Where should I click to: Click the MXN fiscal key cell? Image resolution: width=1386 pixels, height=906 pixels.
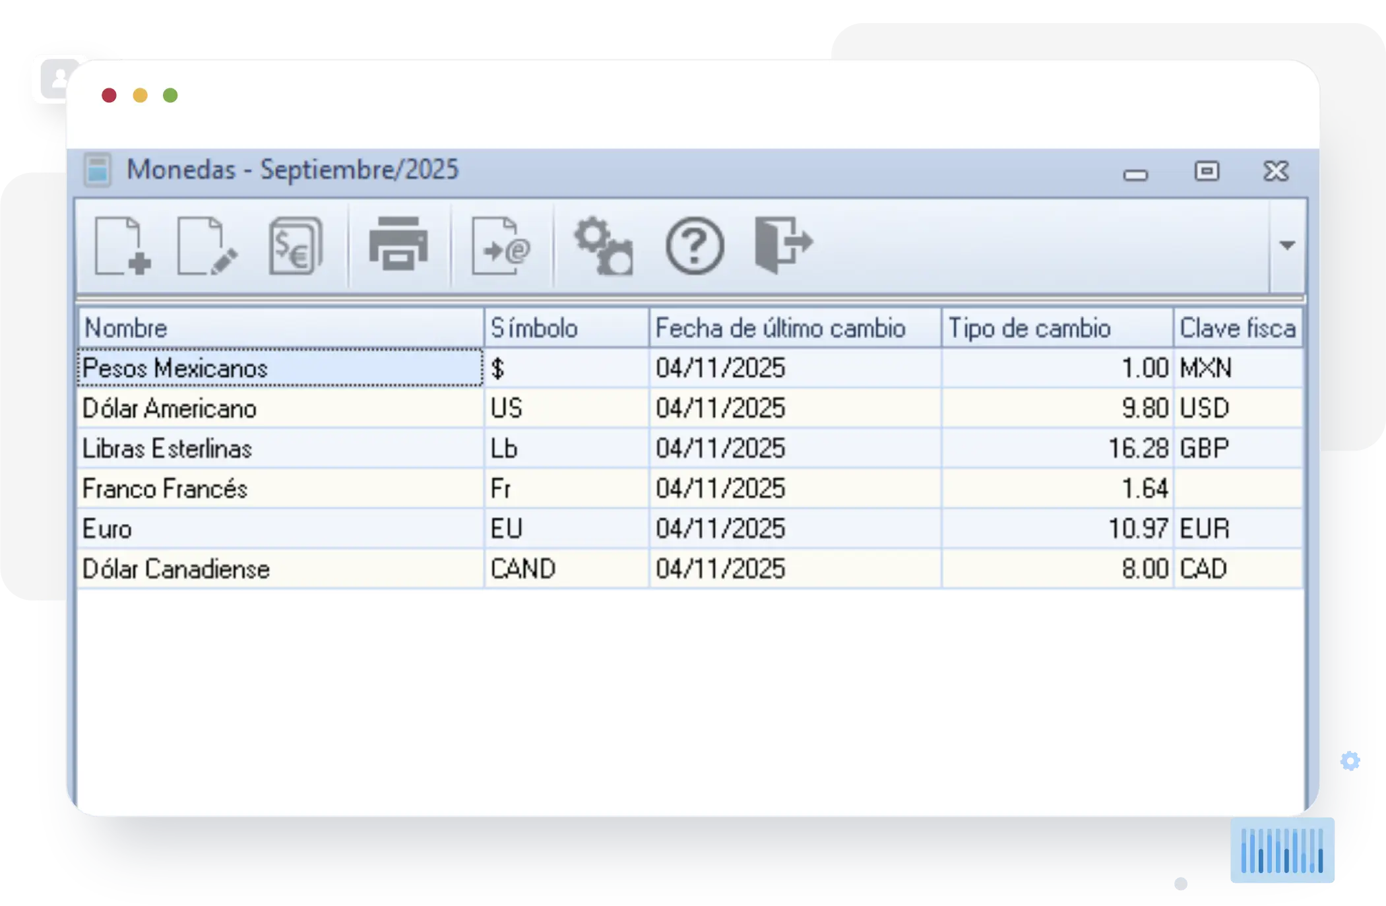pyautogui.click(x=1238, y=368)
